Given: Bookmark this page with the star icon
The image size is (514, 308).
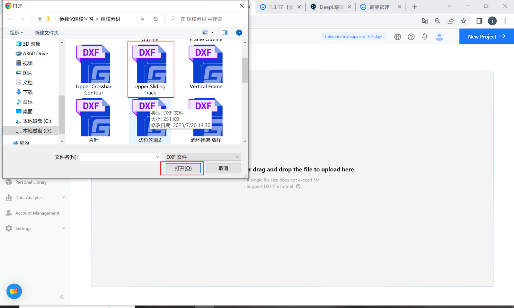Looking at the screenshot, I should pyautogui.click(x=463, y=21).
